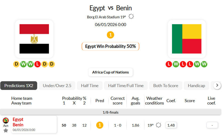The height and width of the screenshot is (135, 224).
Task: Click the sunny weather icon beside stadium name
Action: pyautogui.click(x=131, y=17)
